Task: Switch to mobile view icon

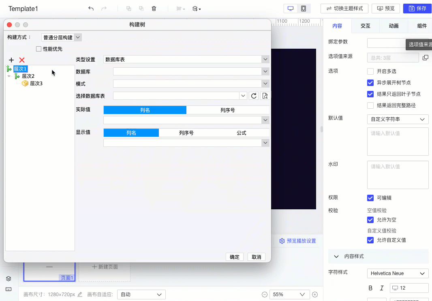Action: point(304,9)
